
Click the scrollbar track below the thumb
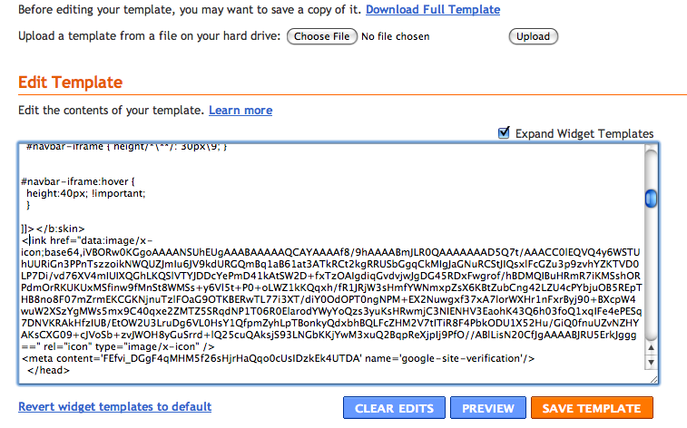[x=651, y=271]
